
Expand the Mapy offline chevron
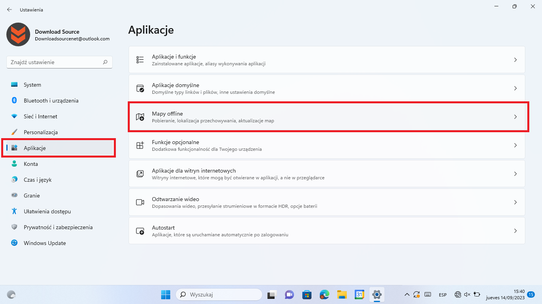click(515, 117)
